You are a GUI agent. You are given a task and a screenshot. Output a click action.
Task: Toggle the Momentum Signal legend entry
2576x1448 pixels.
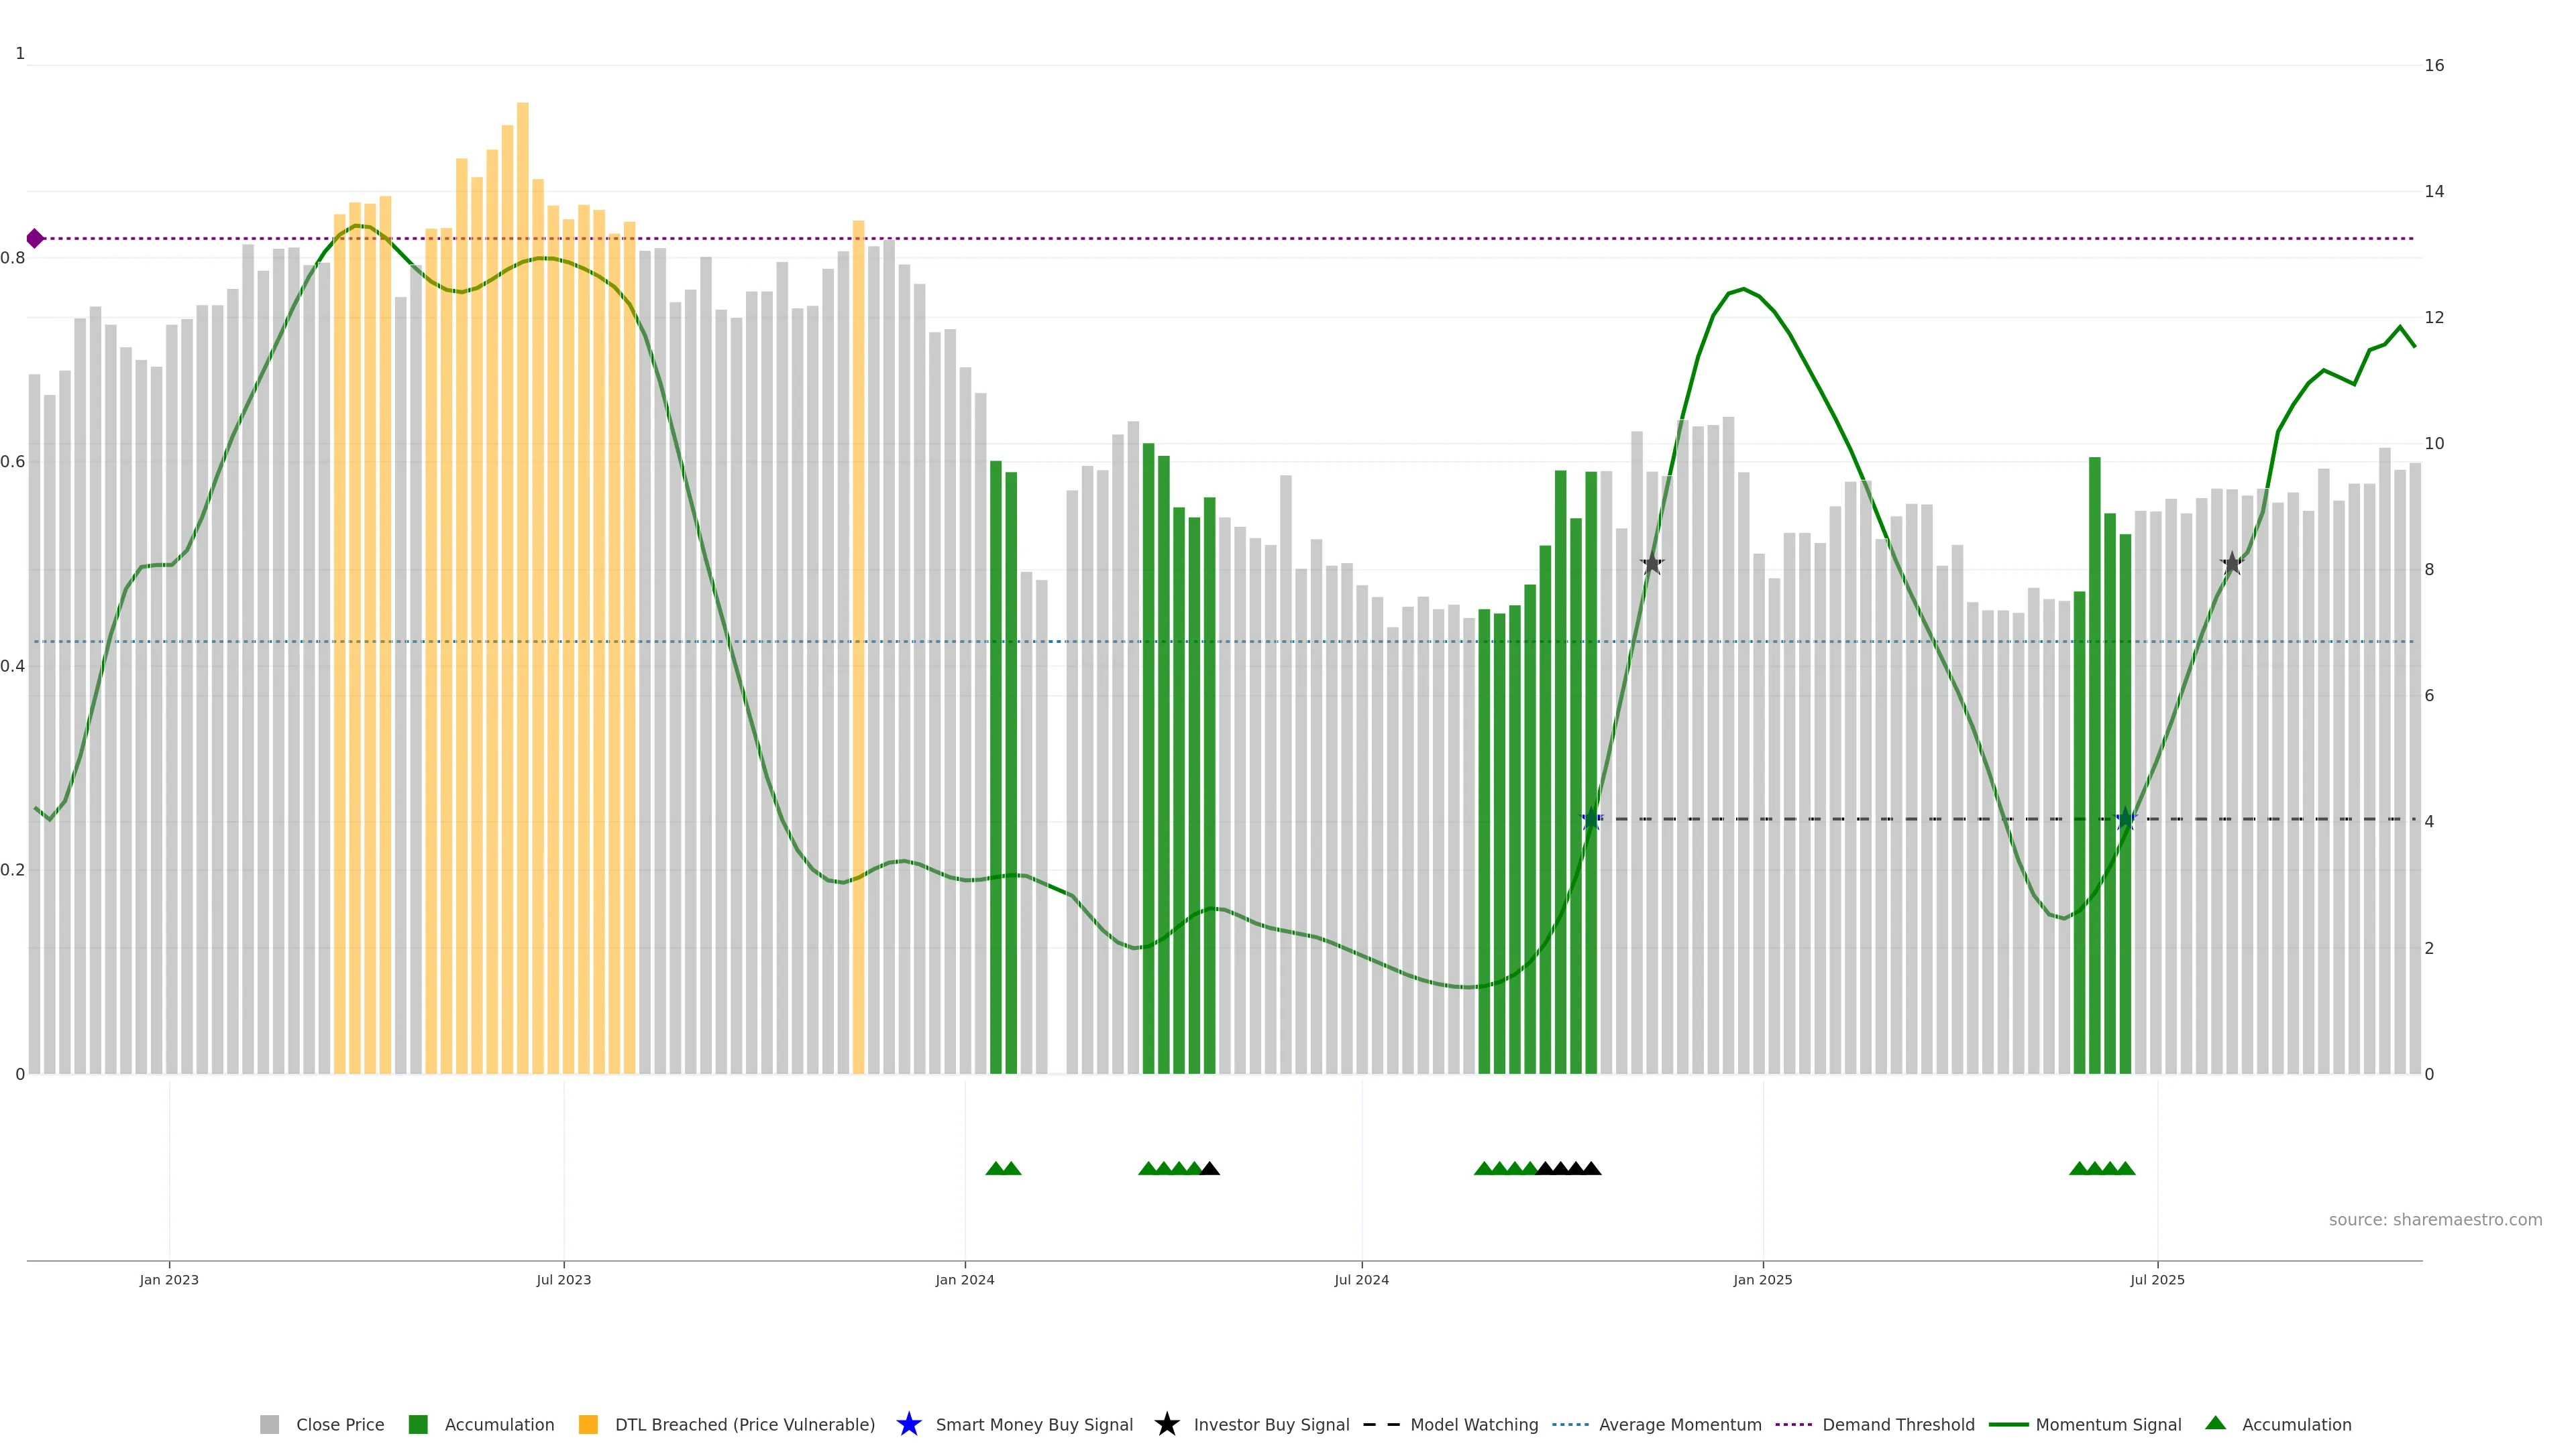pyautogui.click(x=2107, y=1424)
